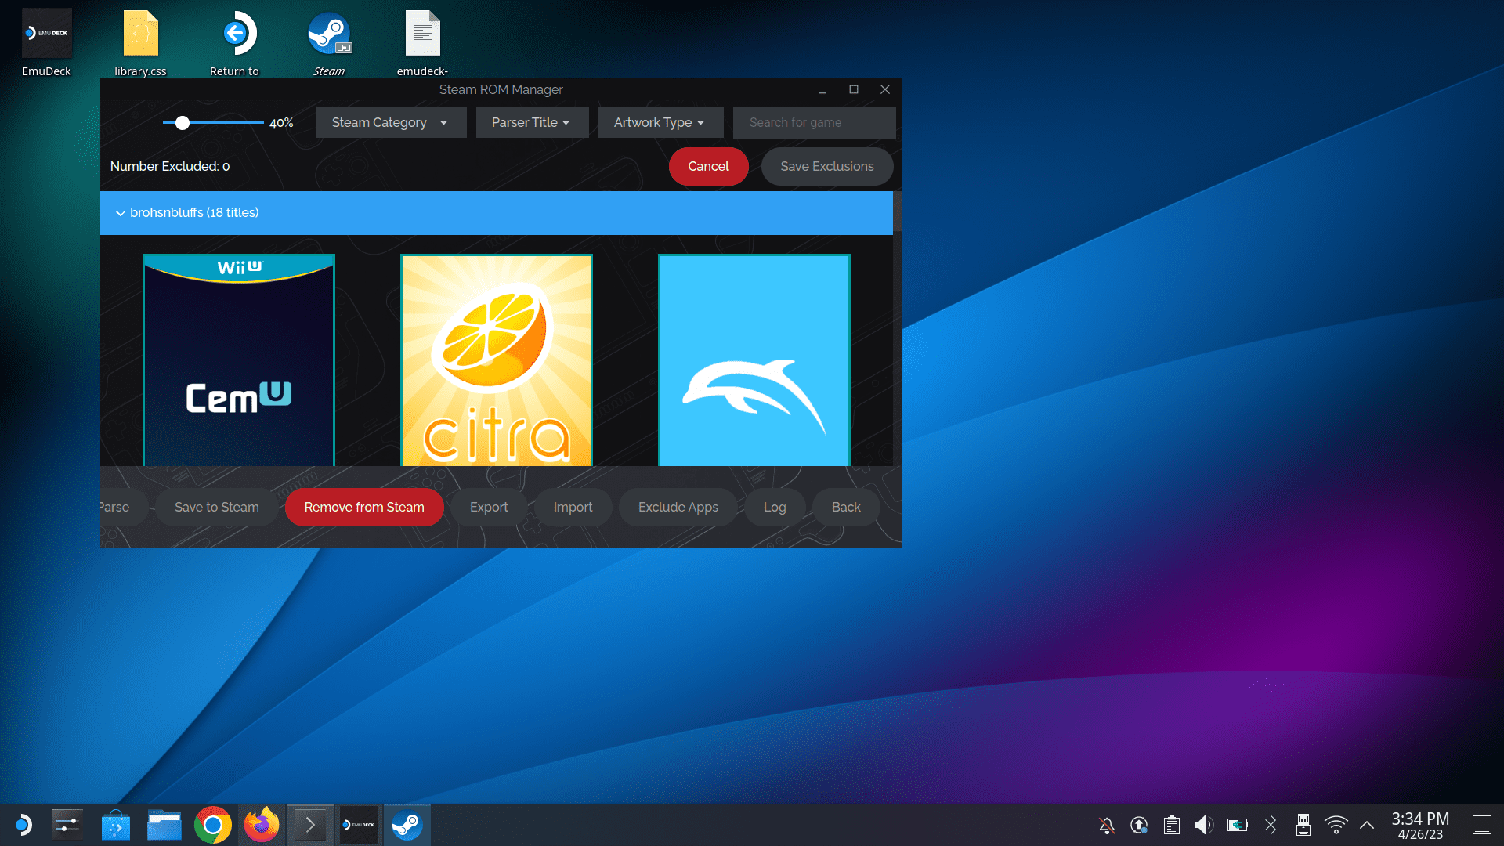
Task: Launch Firefox from taskbar
Action: coord(262,825)
